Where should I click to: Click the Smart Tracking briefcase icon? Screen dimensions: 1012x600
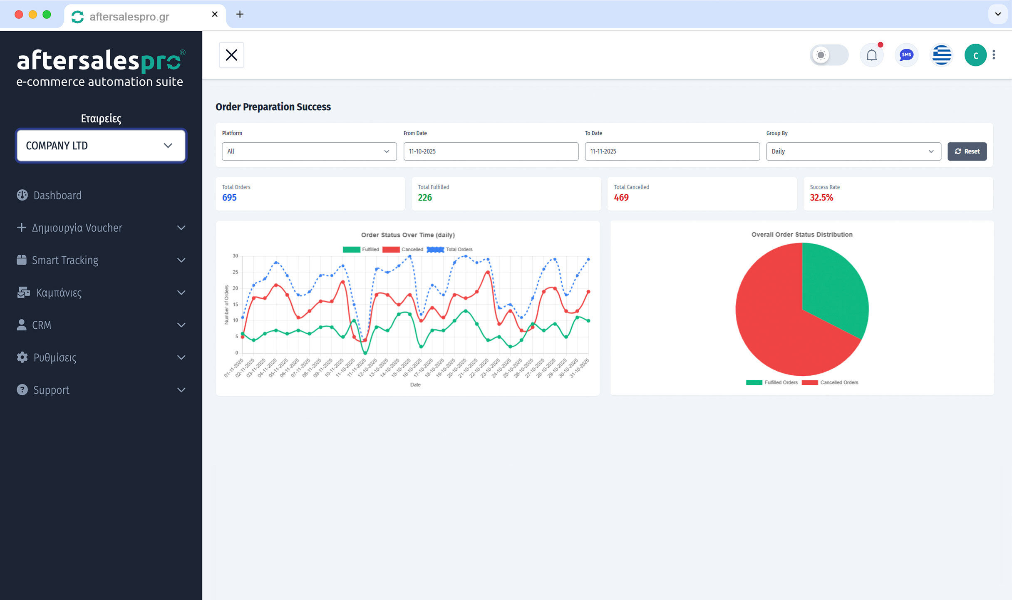[x=22, y=260]
